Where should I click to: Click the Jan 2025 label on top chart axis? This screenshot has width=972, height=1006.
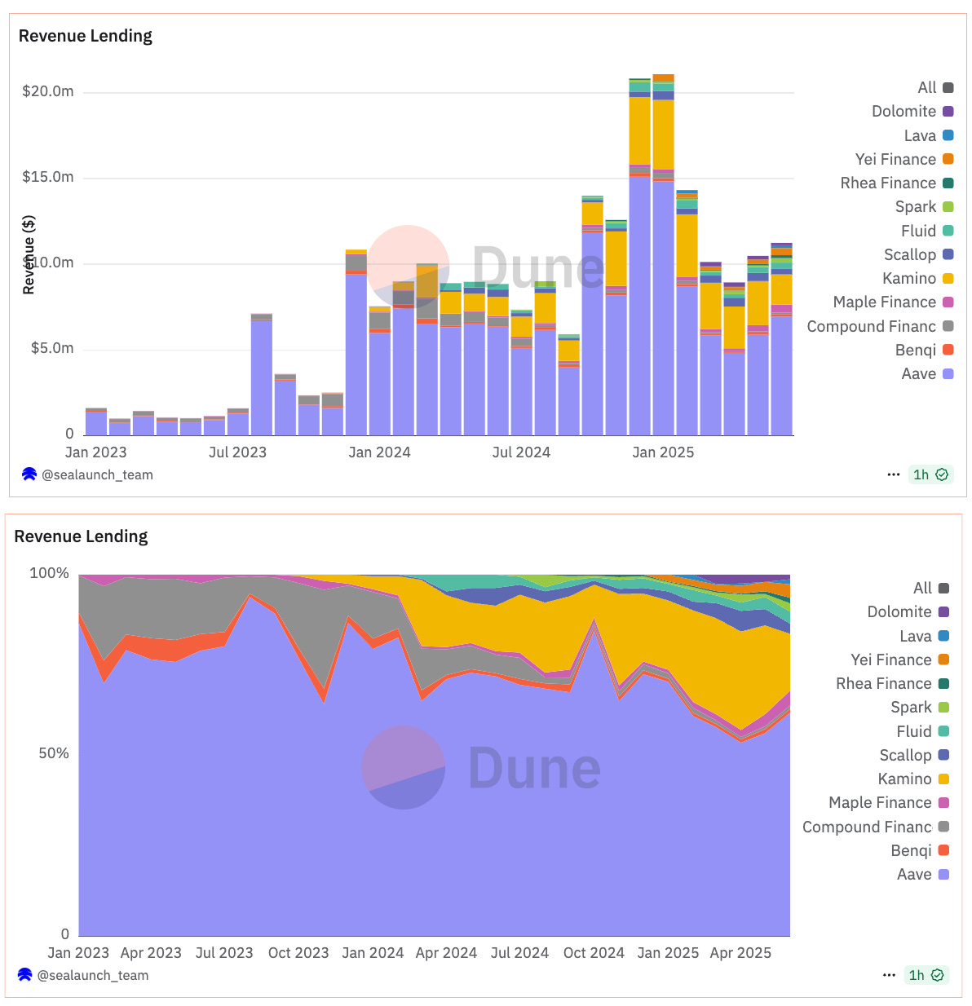663,452
